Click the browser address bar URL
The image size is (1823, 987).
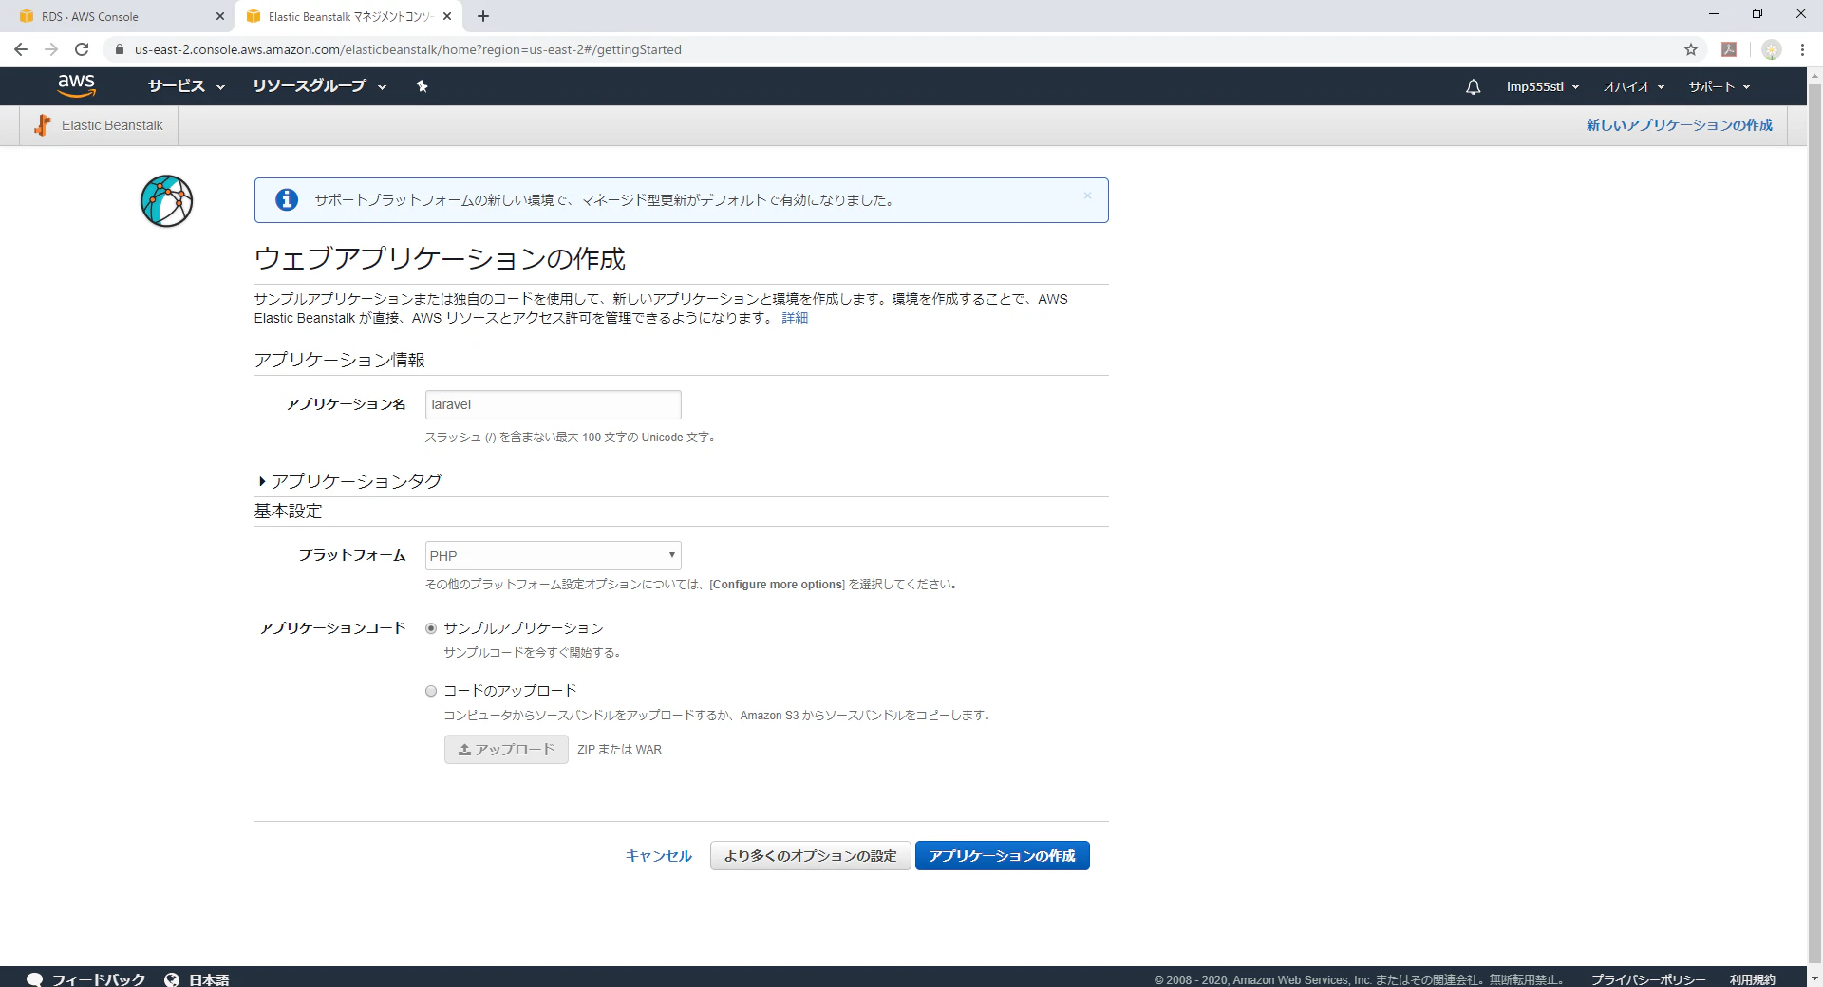point(408,49)
